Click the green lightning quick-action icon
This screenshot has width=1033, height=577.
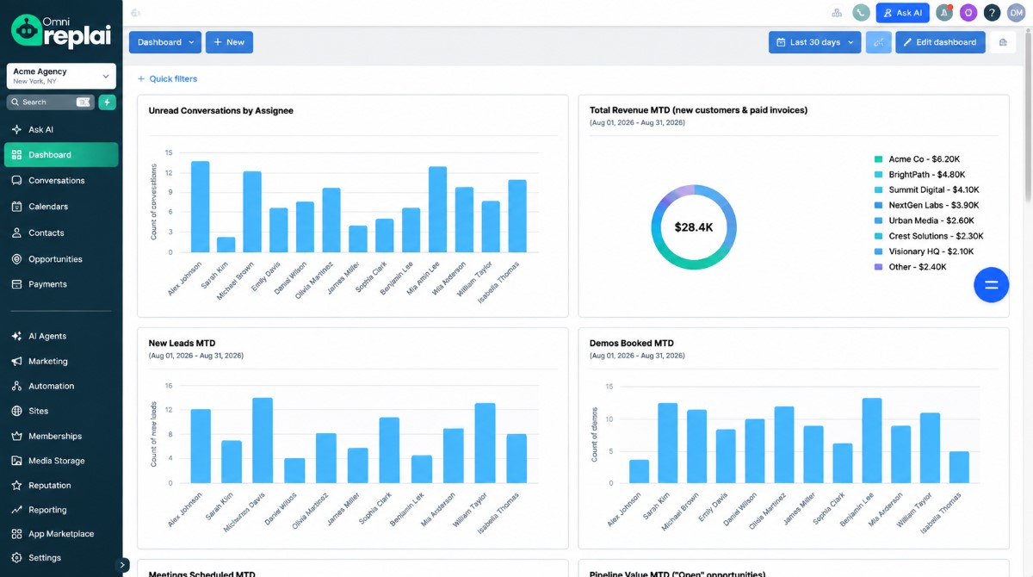[x=107, y=102]
